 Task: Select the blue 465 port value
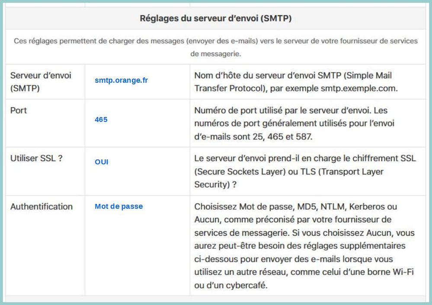click(101, 120)
